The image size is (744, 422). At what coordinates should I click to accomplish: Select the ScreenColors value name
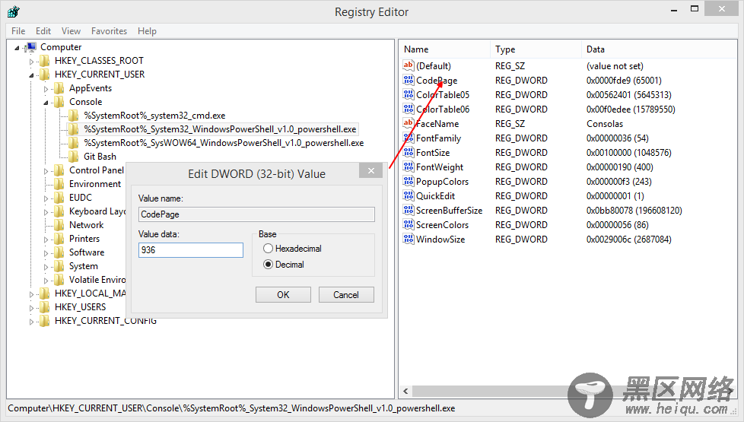click(442, 225)
